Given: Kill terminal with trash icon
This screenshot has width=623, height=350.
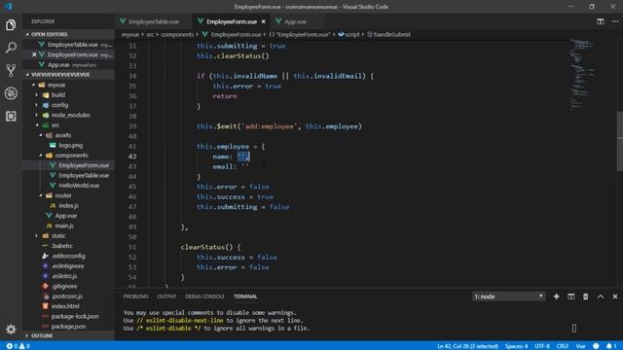Looking at the screenshot, I should [586, 297].
